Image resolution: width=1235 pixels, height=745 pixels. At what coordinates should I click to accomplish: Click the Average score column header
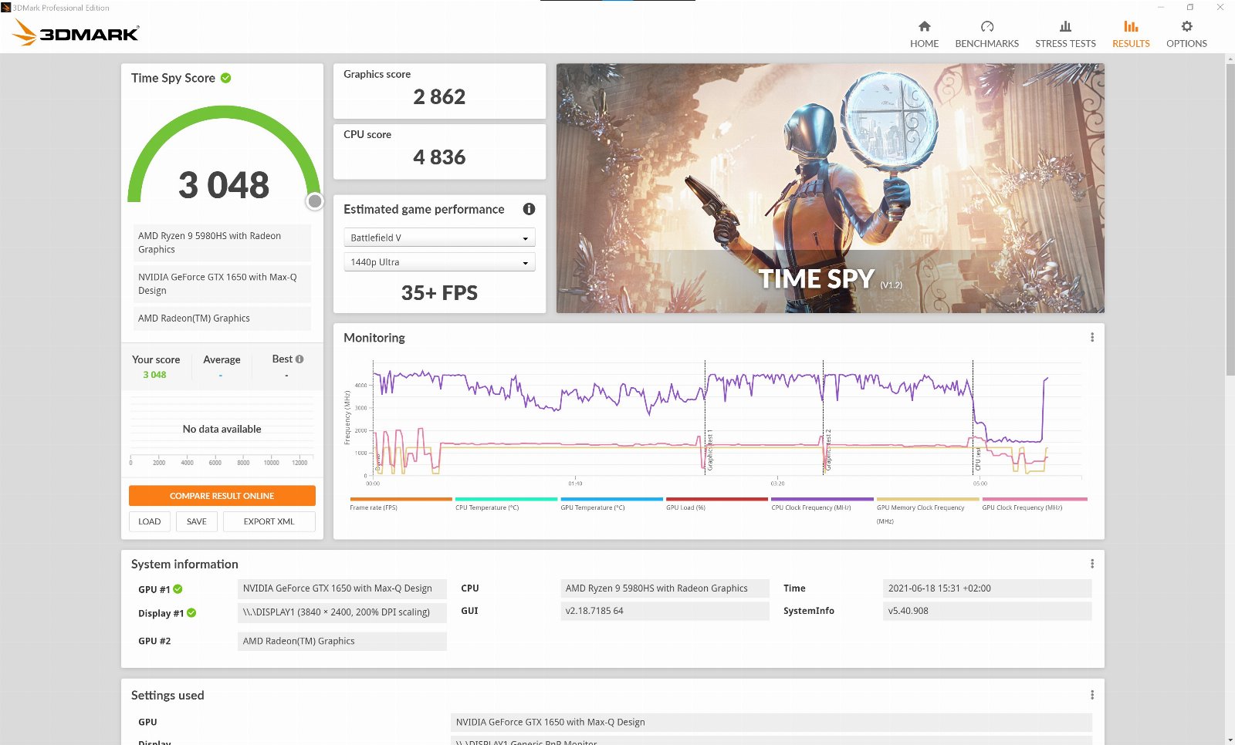coord(222,360)
